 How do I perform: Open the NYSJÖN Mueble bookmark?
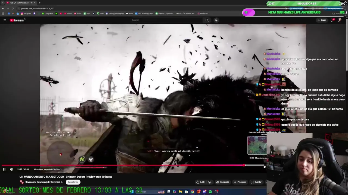[x=185, y=14]
